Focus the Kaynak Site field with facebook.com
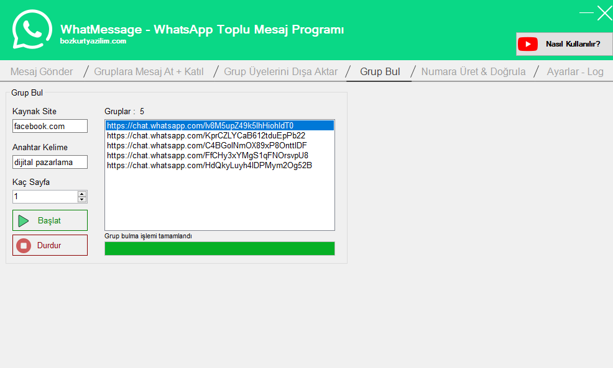 (50, 126)
